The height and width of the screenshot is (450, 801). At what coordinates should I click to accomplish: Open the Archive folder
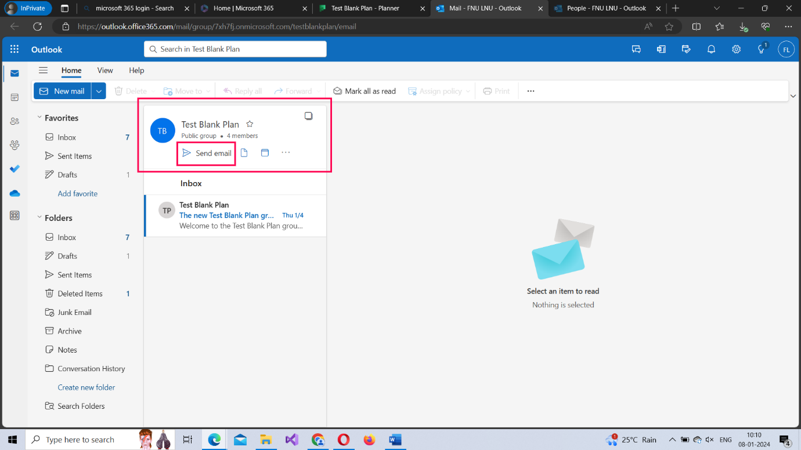(x=87, y=331)
